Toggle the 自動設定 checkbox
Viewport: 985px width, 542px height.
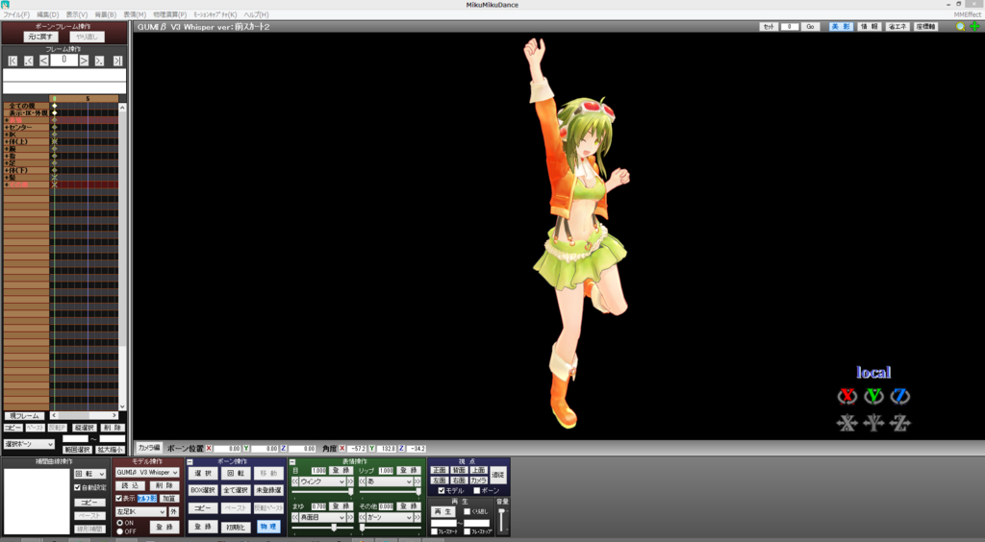[77, 487]
